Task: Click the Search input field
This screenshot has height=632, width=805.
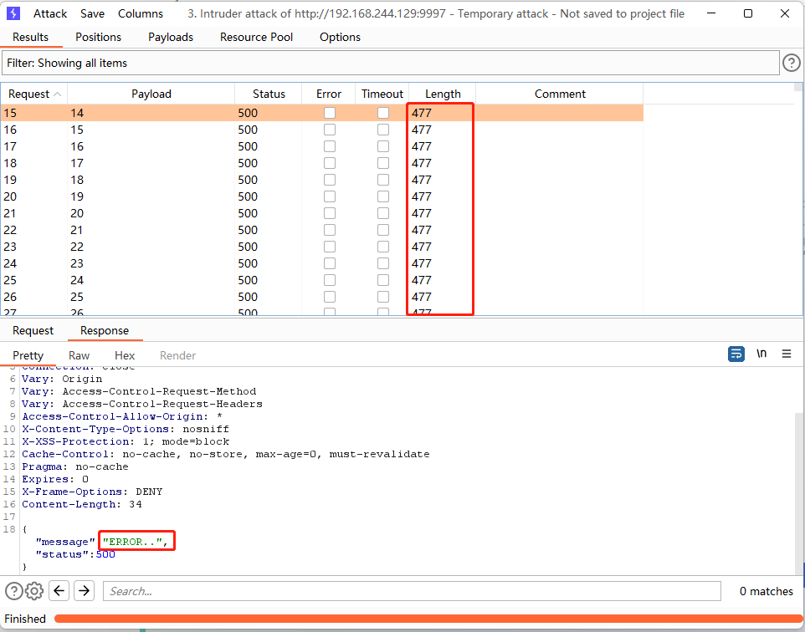Action: [x=412, y=591]
